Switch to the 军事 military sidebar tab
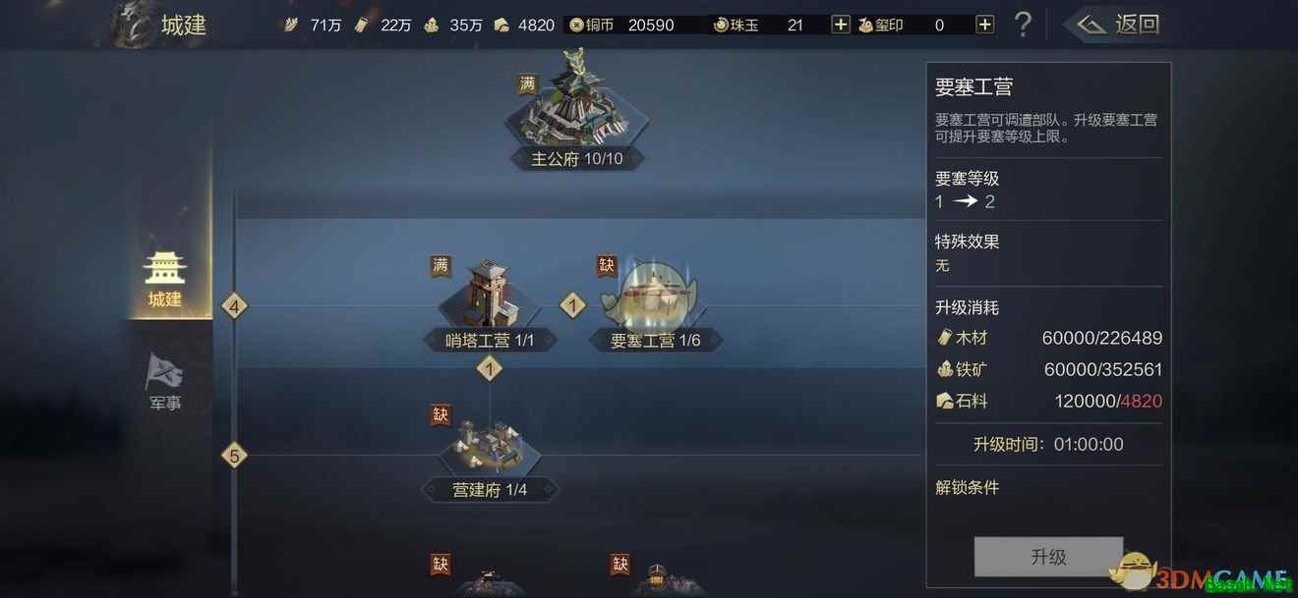This screenshot has height=598, width=1298. coord(165,382)
